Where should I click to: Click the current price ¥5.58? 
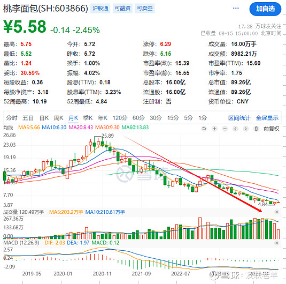25,27
